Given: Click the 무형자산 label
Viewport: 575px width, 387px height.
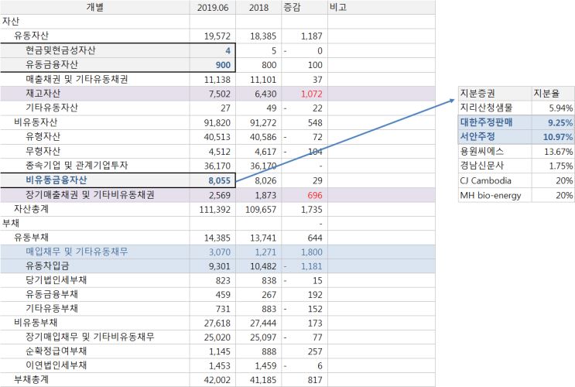Looking at the screenshot, I should (x=43, y=151).
